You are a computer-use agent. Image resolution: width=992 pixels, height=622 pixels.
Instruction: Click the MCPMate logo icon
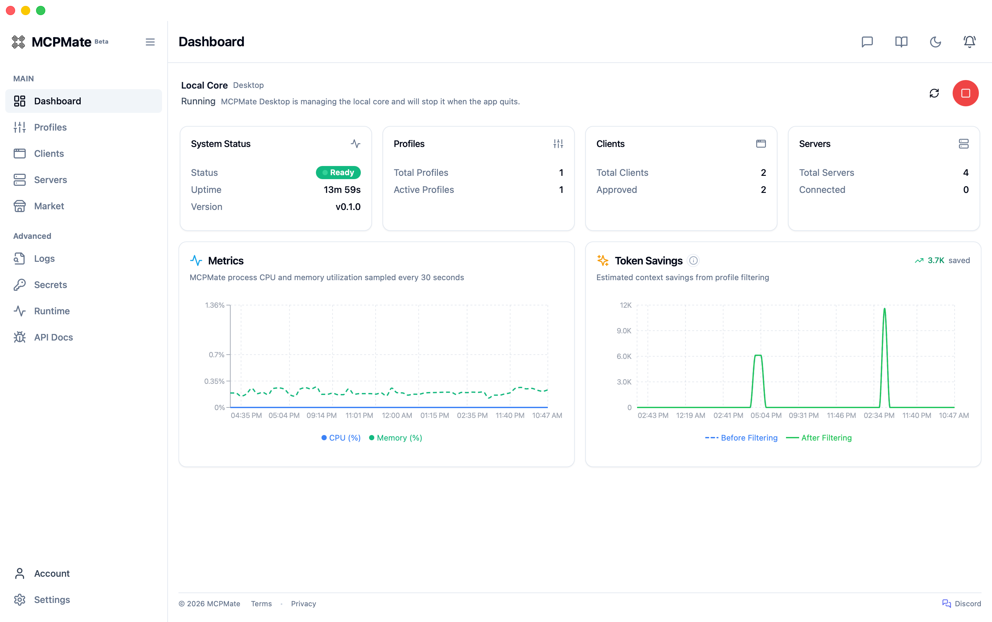tap(18, 42)
